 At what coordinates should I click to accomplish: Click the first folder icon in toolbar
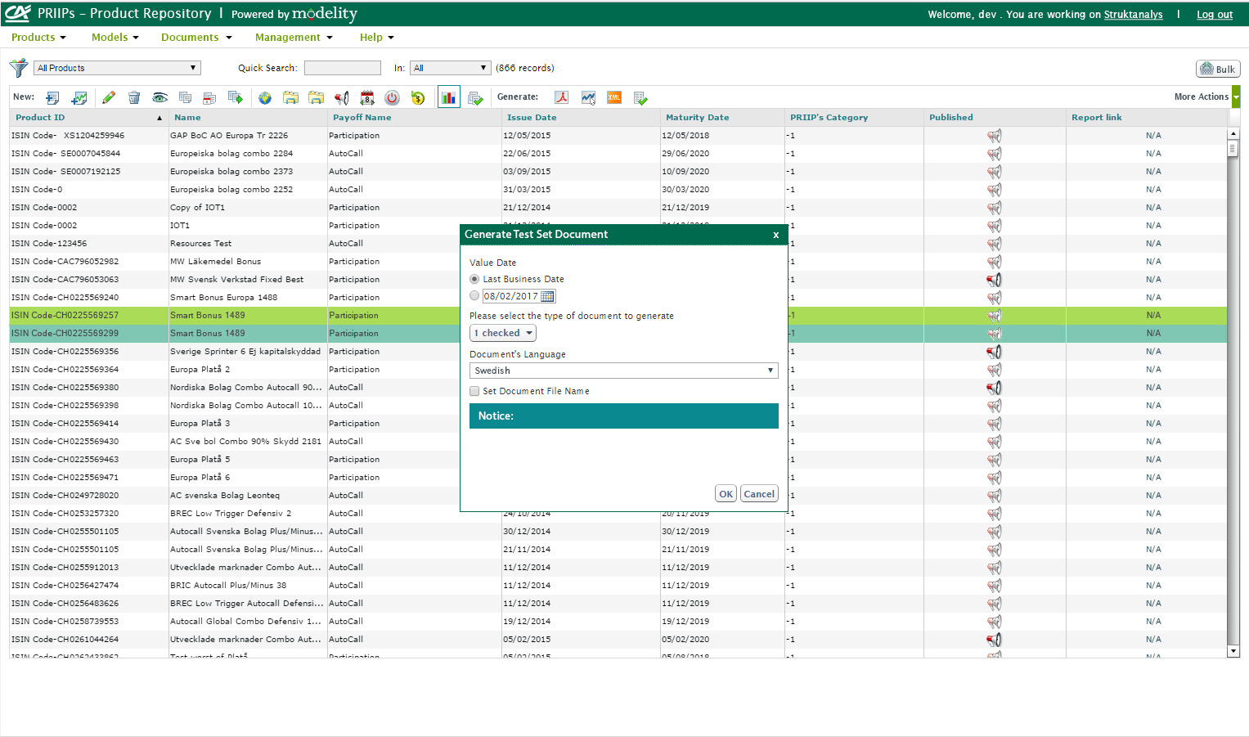(290, 97)
